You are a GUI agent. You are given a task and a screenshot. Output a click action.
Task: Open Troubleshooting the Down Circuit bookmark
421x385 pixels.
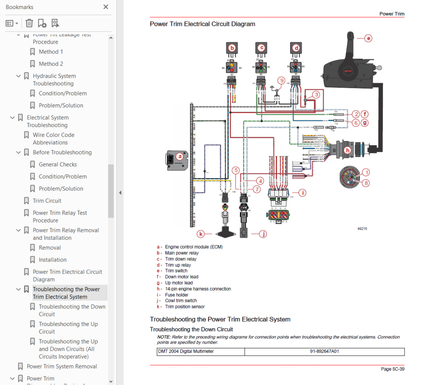point(72,310)
